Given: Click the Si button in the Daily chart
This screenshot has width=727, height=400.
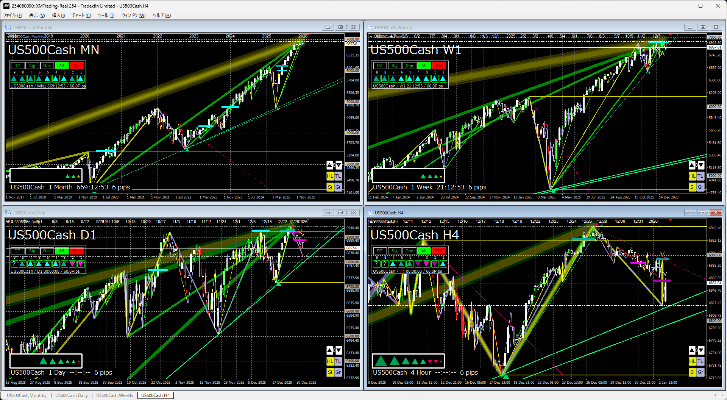Looking at the screenshot, I should [x=330, y=372].
